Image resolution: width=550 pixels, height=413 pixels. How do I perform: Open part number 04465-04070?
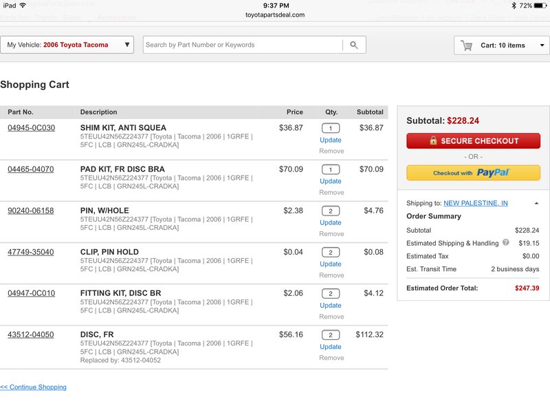click(x=31, y=169)
